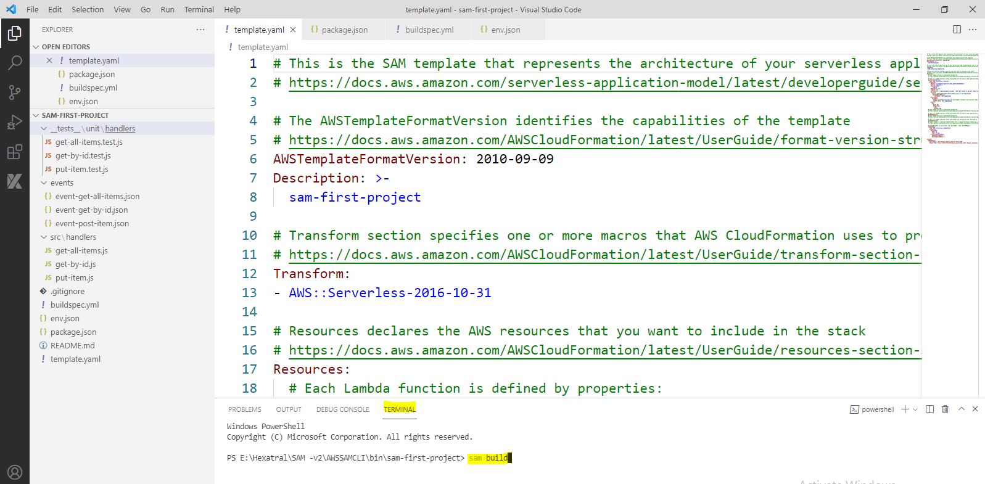985x484 pixels.
Task: Click the Accounts icon in activity bar
Action: (15, 472)
